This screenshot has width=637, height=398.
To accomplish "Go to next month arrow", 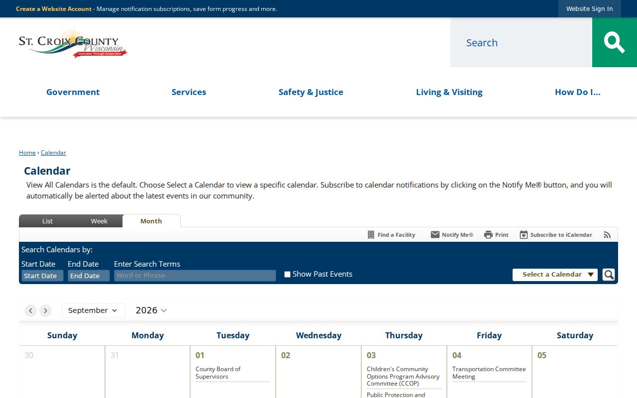I will 45,310.
